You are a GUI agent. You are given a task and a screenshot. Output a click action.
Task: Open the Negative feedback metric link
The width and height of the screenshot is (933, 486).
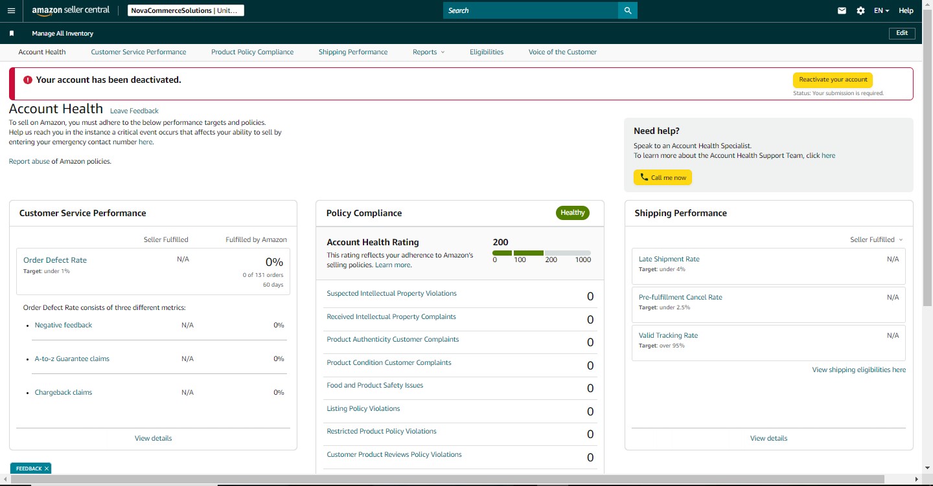click(x=63, y=325)
